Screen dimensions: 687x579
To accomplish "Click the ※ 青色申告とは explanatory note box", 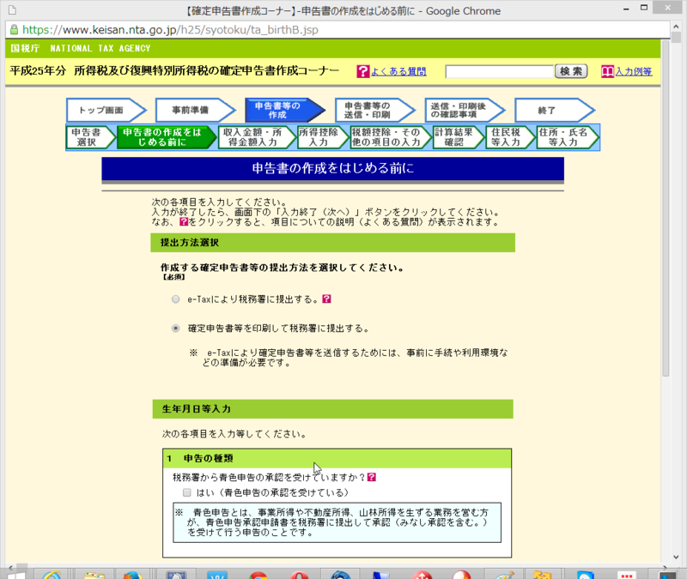I will [x=337, y=522].
